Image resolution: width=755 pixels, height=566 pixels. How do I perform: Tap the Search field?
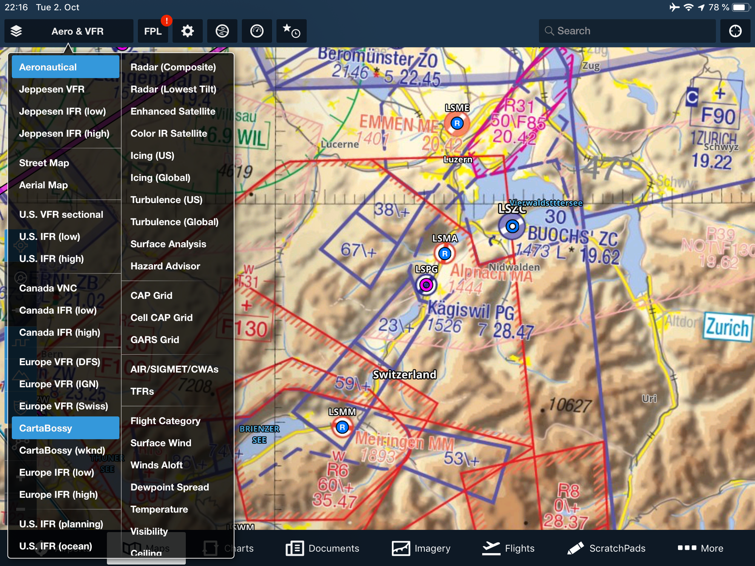click(x=627, y=31)
